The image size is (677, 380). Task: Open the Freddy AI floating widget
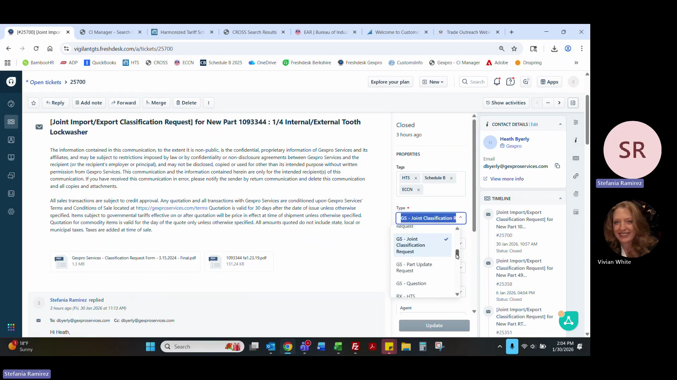(x=568, y=321)
